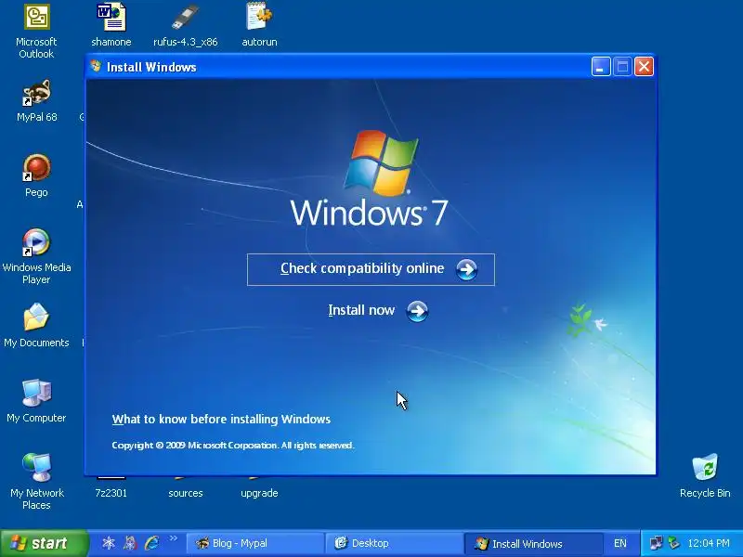Switch to Install Windows taskbar button
Screen dimensions: 743x557
coord(533,543)
